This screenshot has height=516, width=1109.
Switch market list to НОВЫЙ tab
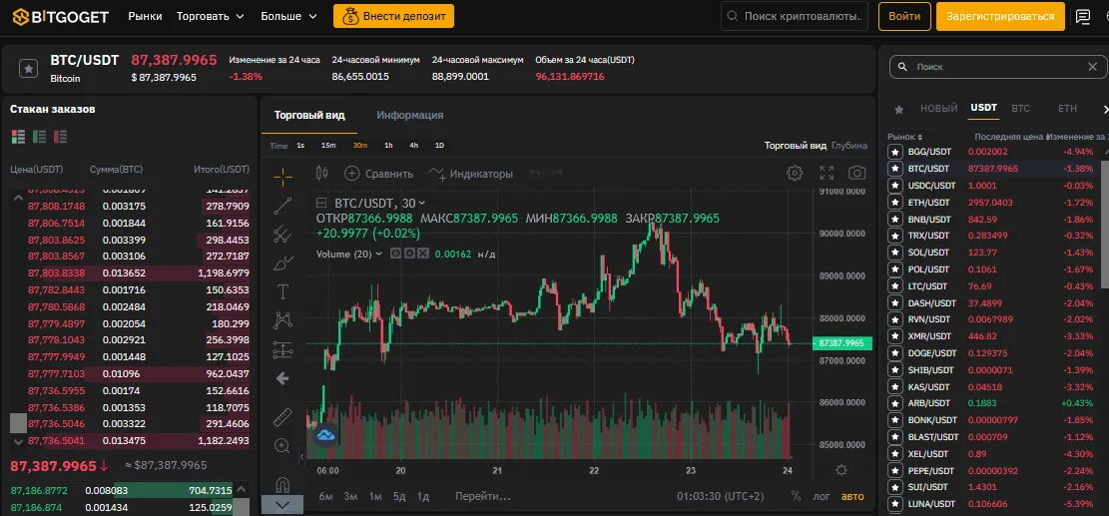pos(938,108)
